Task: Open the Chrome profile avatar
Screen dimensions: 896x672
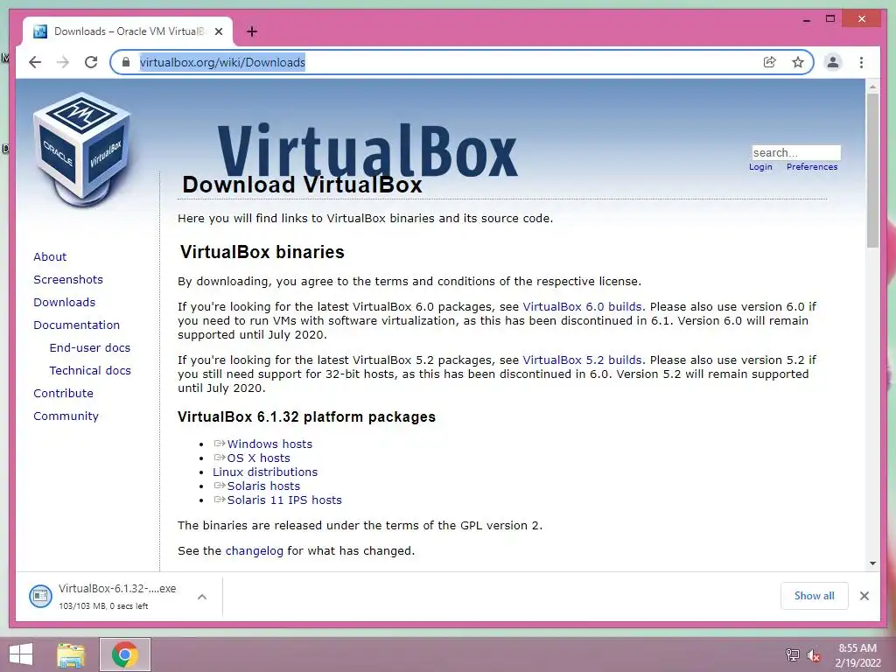Action: click(x=833, y=62)
